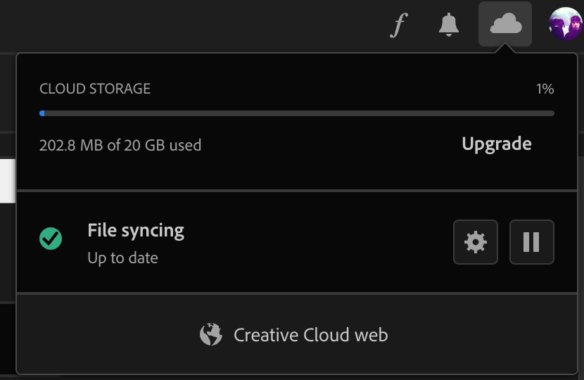Open the notifications bell
The width and height of the screenshot is (584, 380).
(x=448, y=25)
